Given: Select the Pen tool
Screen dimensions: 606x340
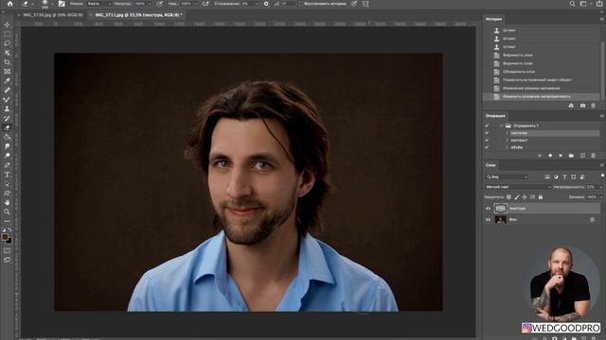Looking at the screenshot, I should pos(7,165).
